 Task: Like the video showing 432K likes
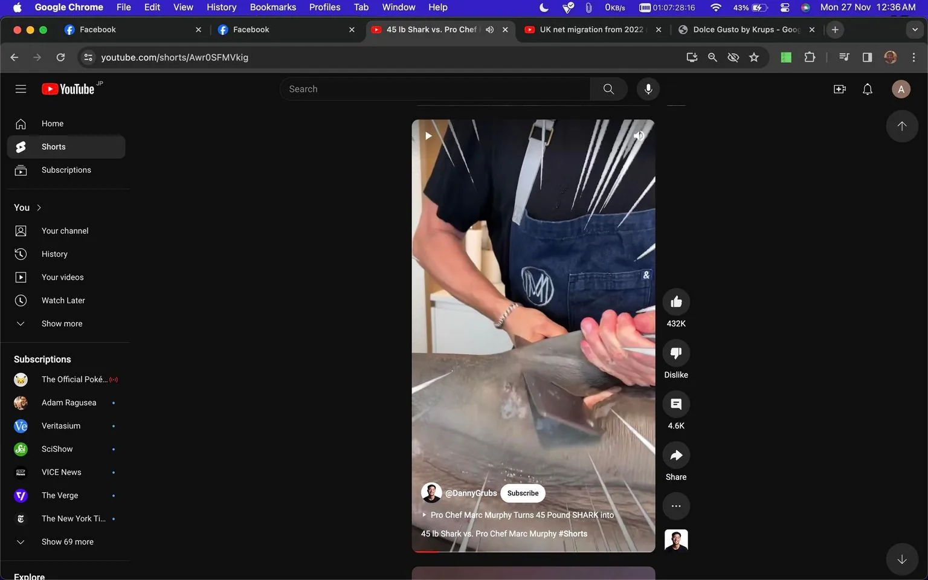pos(675,301)
